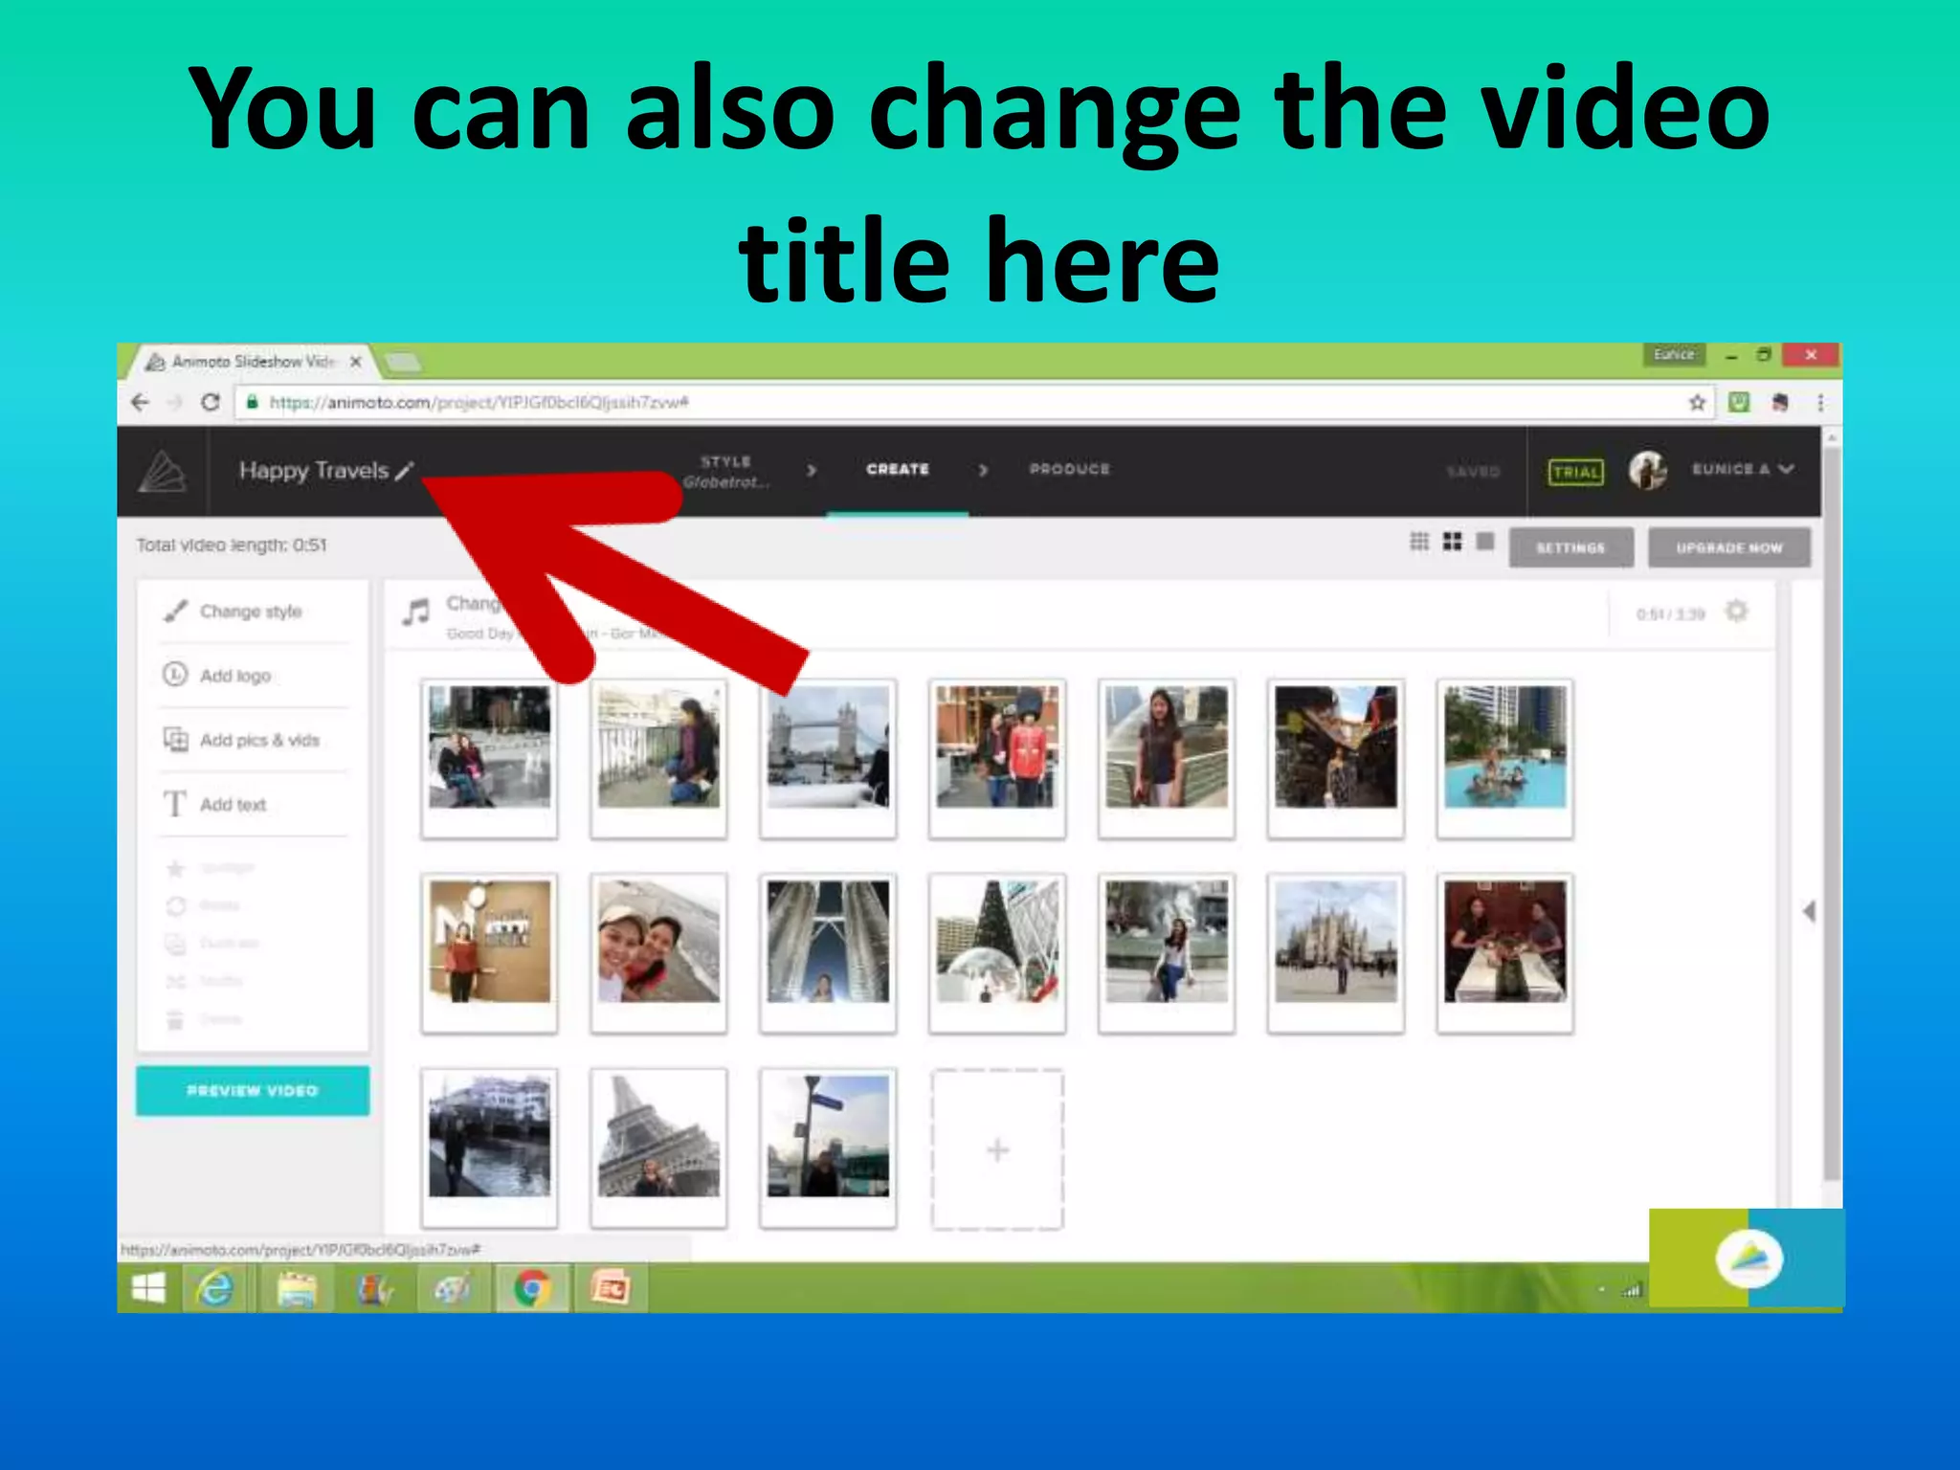
Task: Open the Eunice A account dropdown
Action: pyautogui.click(x=1743, y=469)
